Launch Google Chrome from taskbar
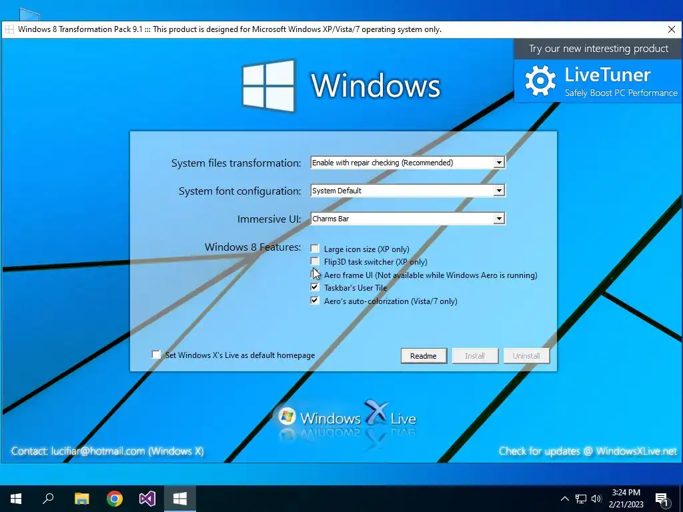Image resolution: width=683 pixels, height=512 pixels. coord(115,499)
